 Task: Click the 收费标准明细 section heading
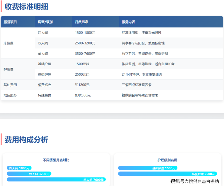(26, 6)
